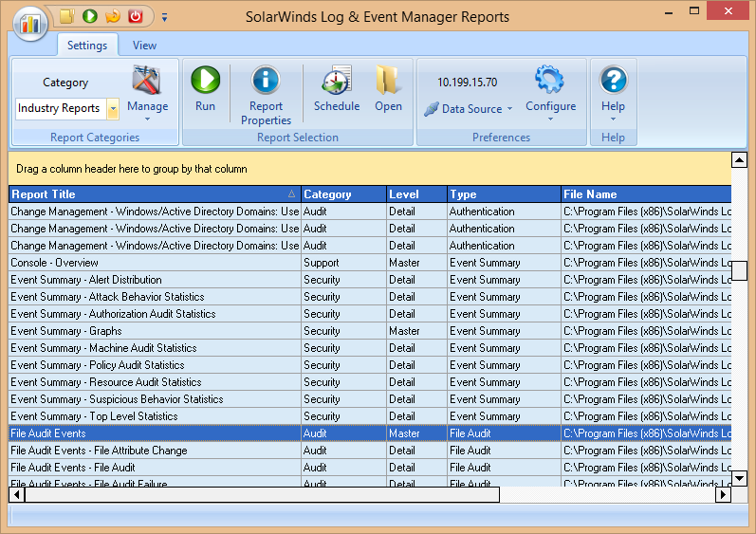The height and width of the screenshot is (534, 756).
Task: Select Event Summary - Top Level Statistics
Action: tap(370, 416)
